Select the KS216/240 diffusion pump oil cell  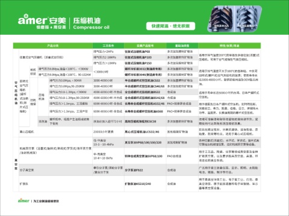click(145, 184)
